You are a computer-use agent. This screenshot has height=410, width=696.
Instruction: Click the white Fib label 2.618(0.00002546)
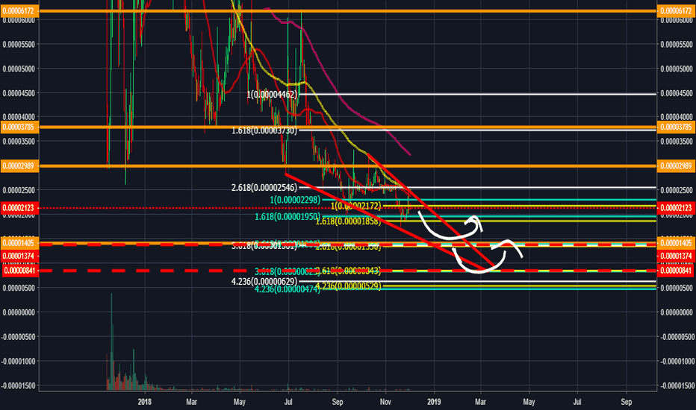264,188
